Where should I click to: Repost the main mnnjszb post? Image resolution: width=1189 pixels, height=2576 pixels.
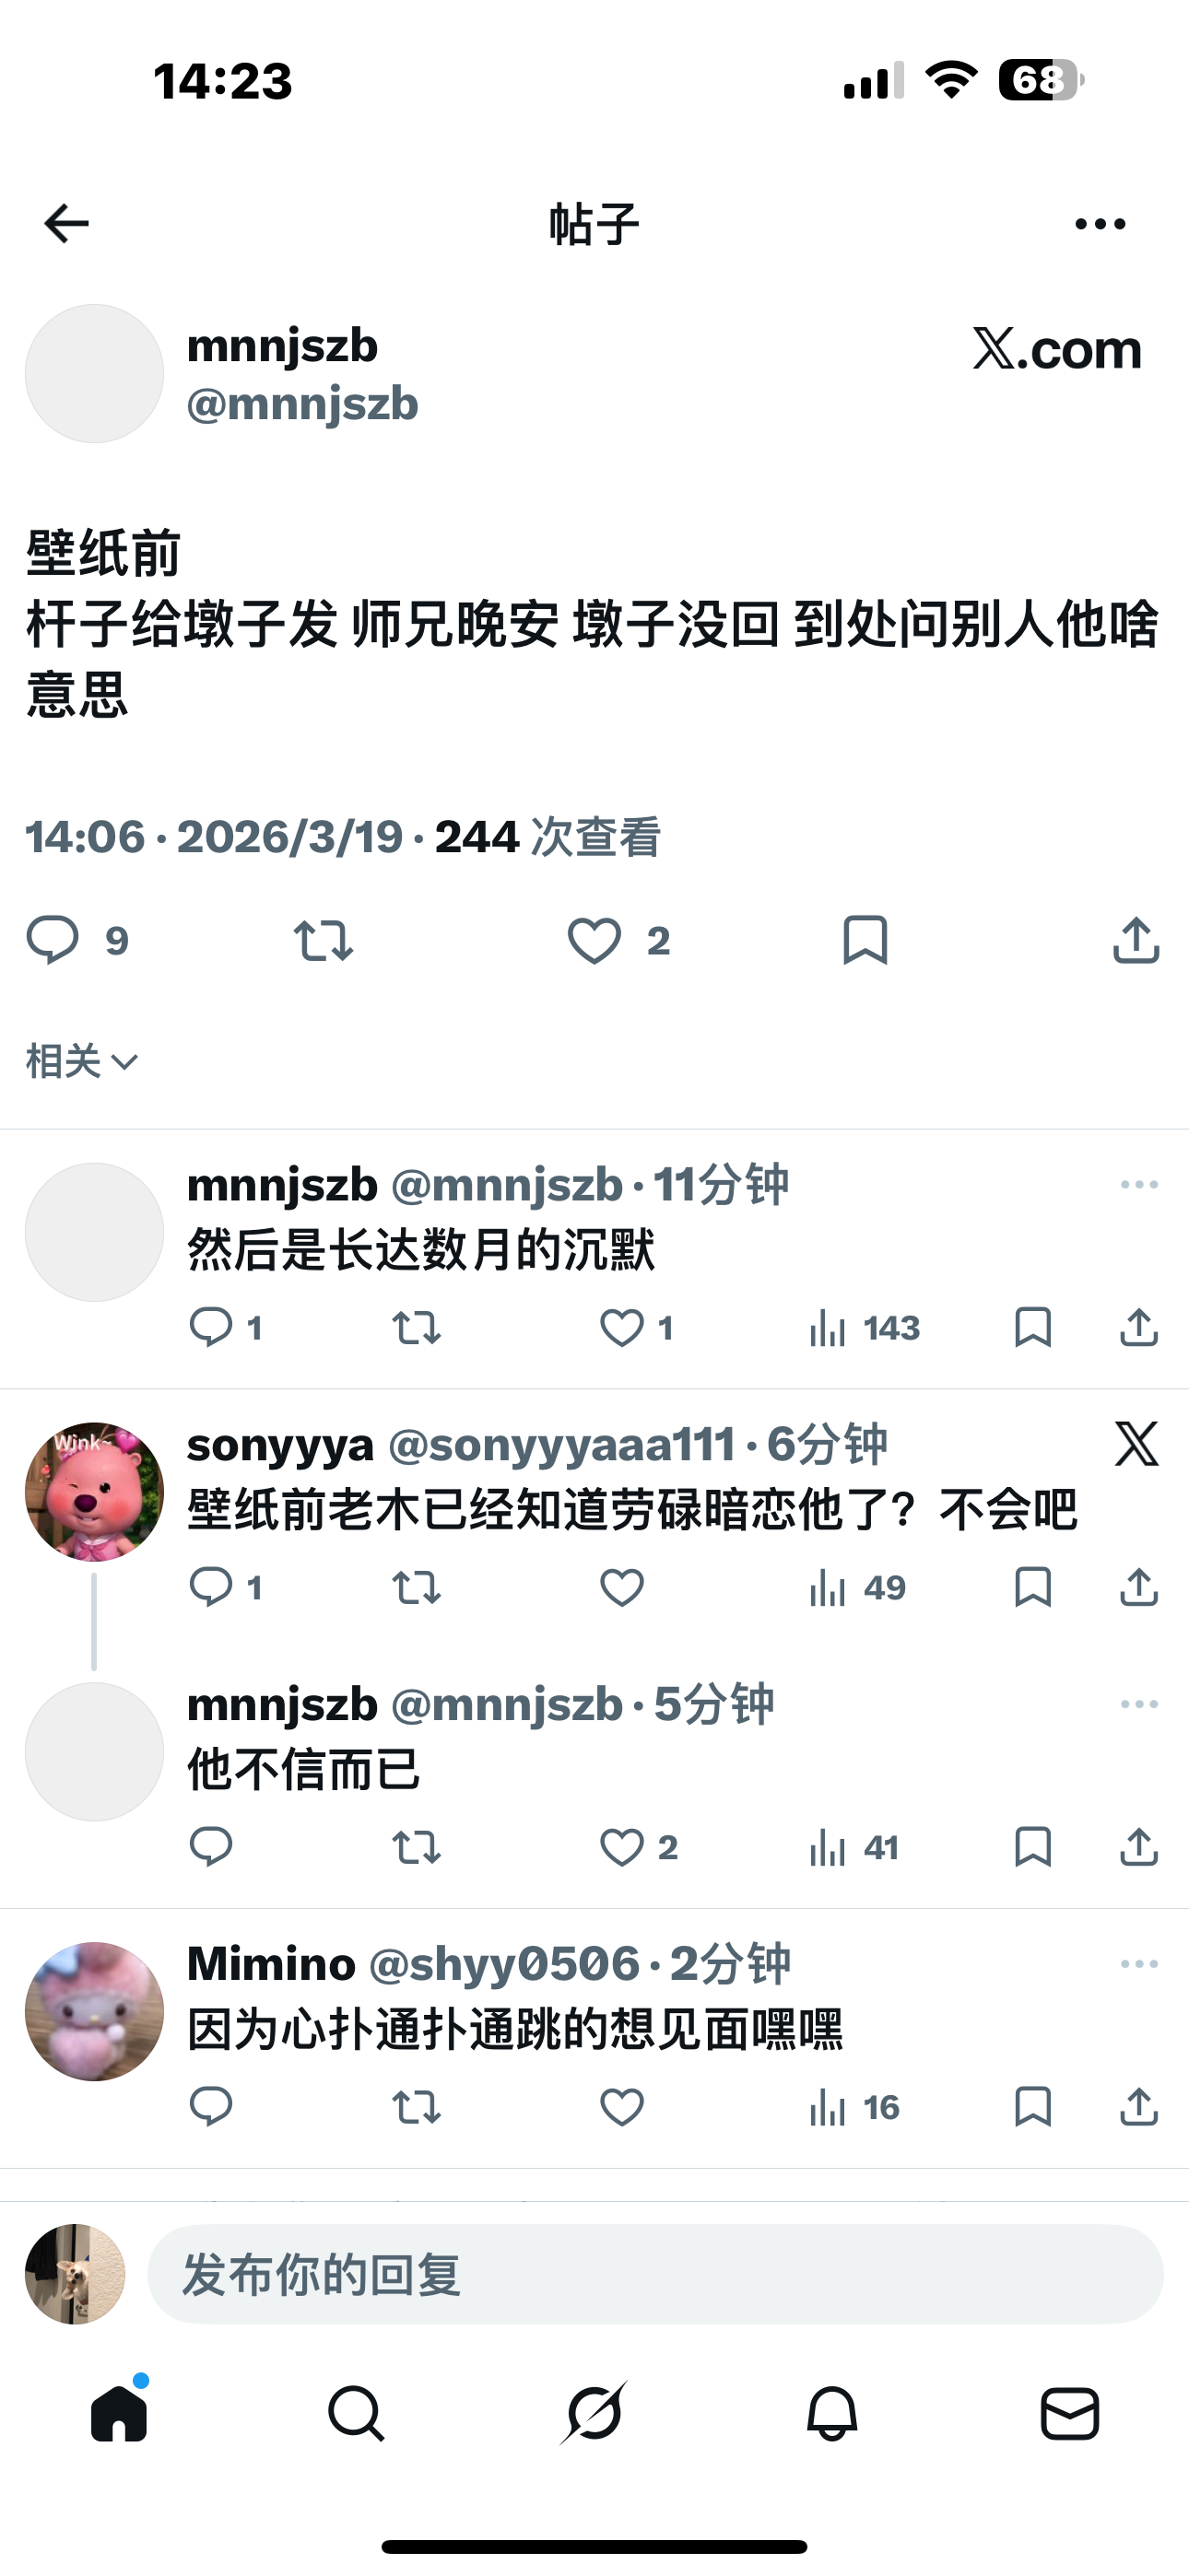point(324,941)
